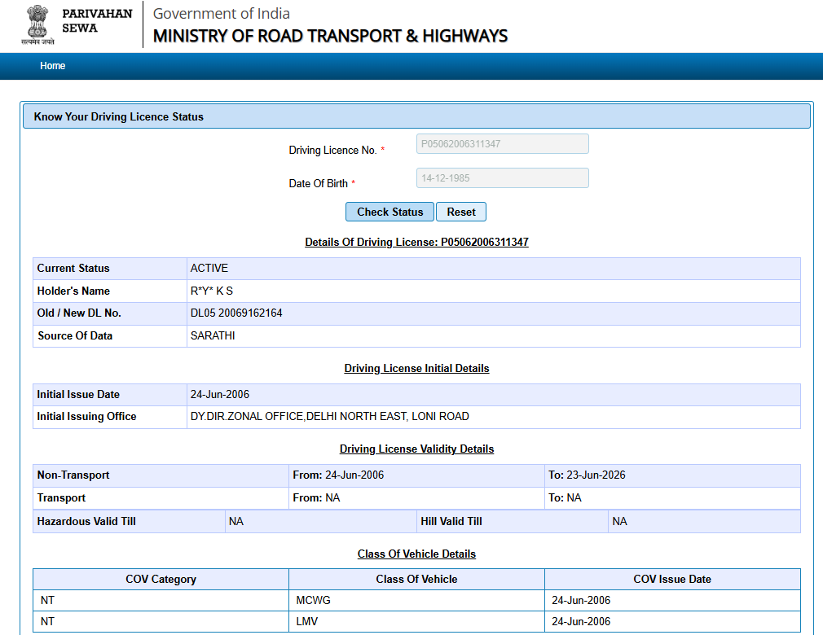Viewport: 823px width, 635px height.
Task: Focus the Date Of Birth input field
Action: (502, 178)
